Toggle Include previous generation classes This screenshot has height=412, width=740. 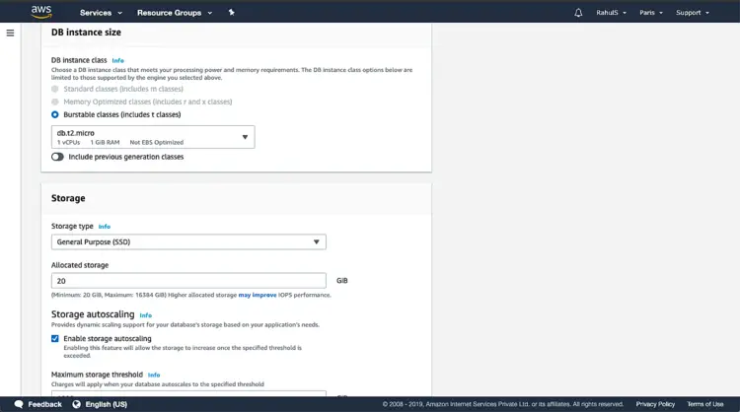point(57,157)
